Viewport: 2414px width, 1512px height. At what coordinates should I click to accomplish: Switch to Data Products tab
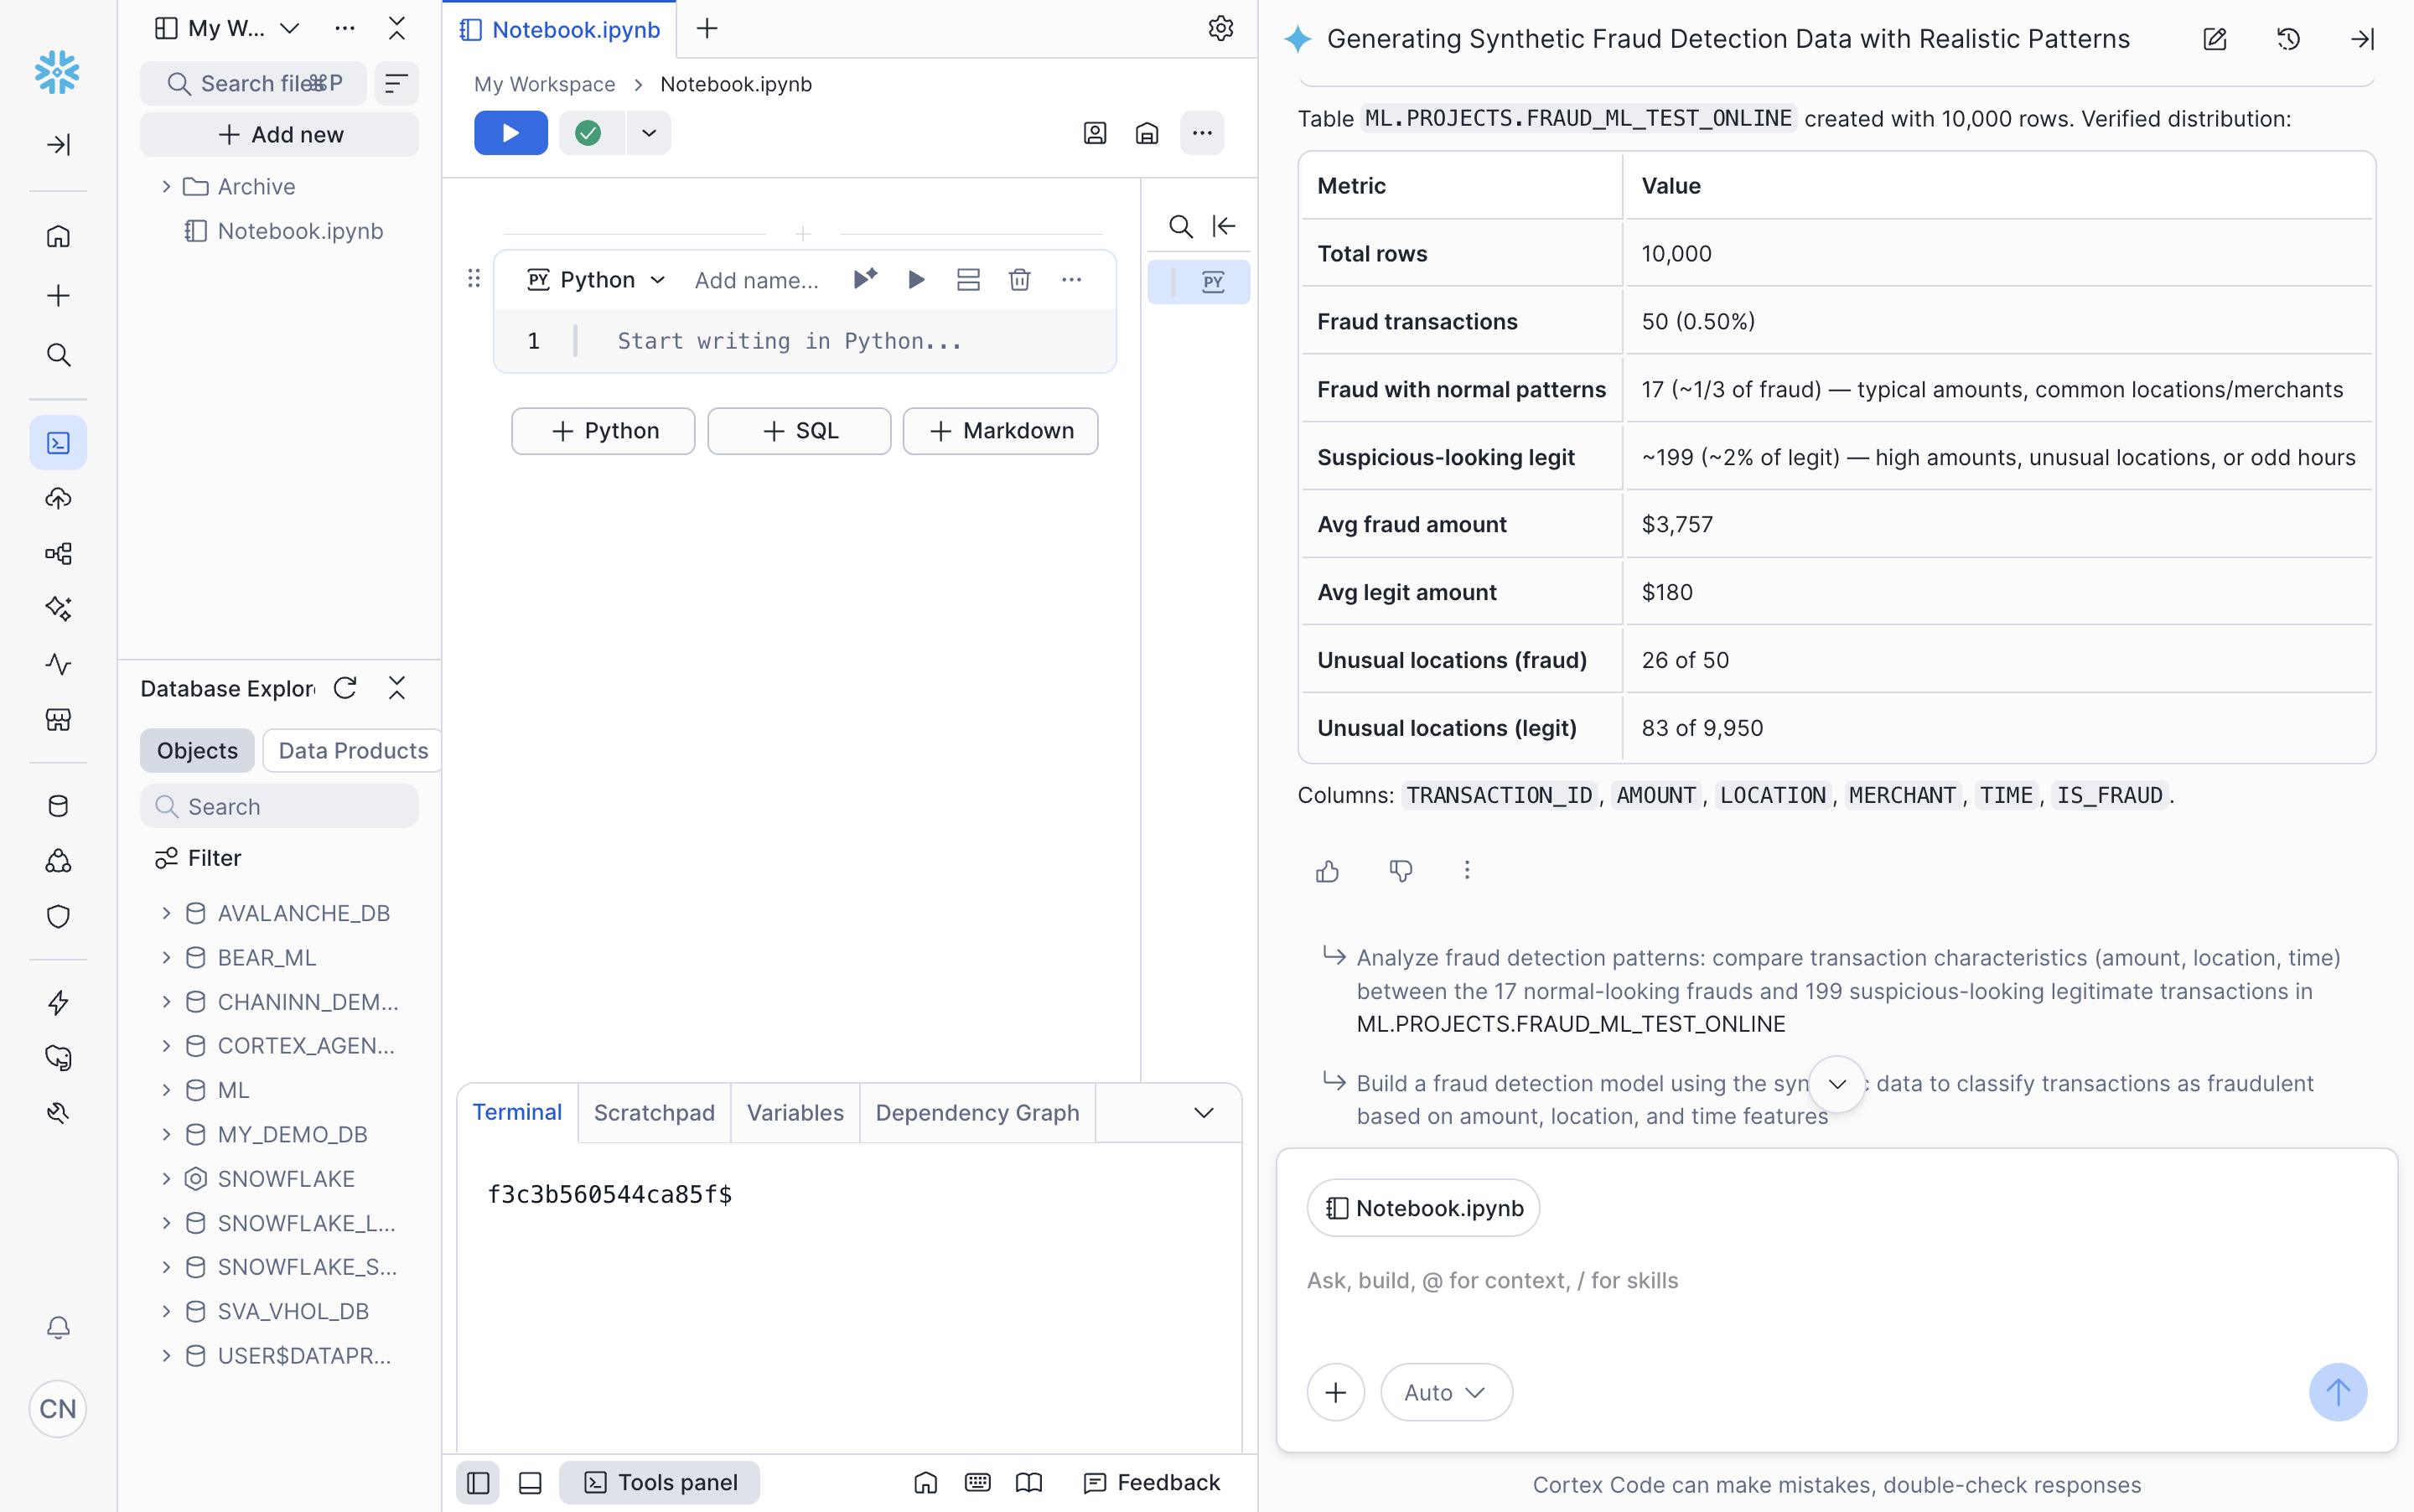352,751
